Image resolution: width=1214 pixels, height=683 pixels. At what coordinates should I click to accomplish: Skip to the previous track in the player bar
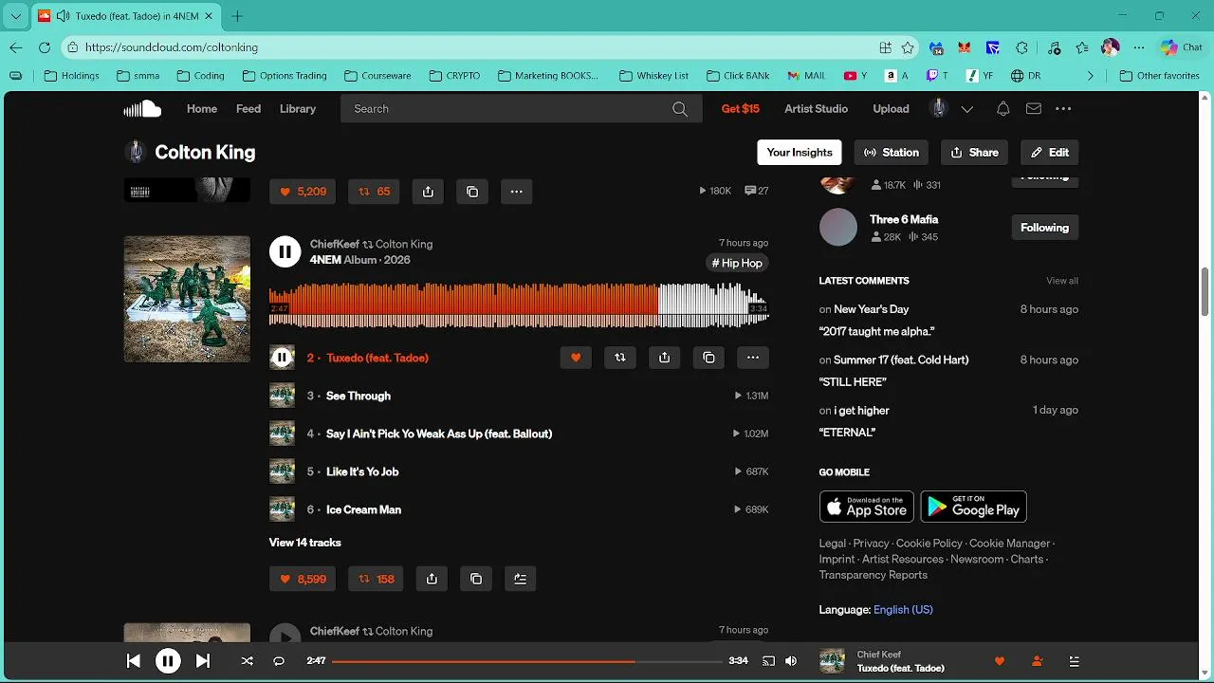134,661
